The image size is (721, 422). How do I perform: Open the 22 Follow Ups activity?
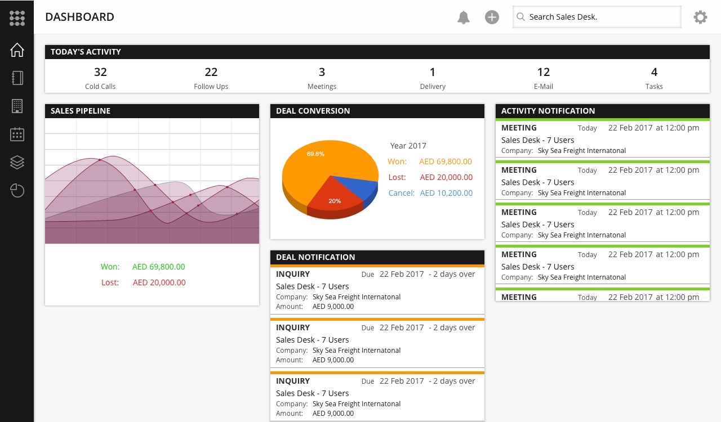[x=211, y=78]
